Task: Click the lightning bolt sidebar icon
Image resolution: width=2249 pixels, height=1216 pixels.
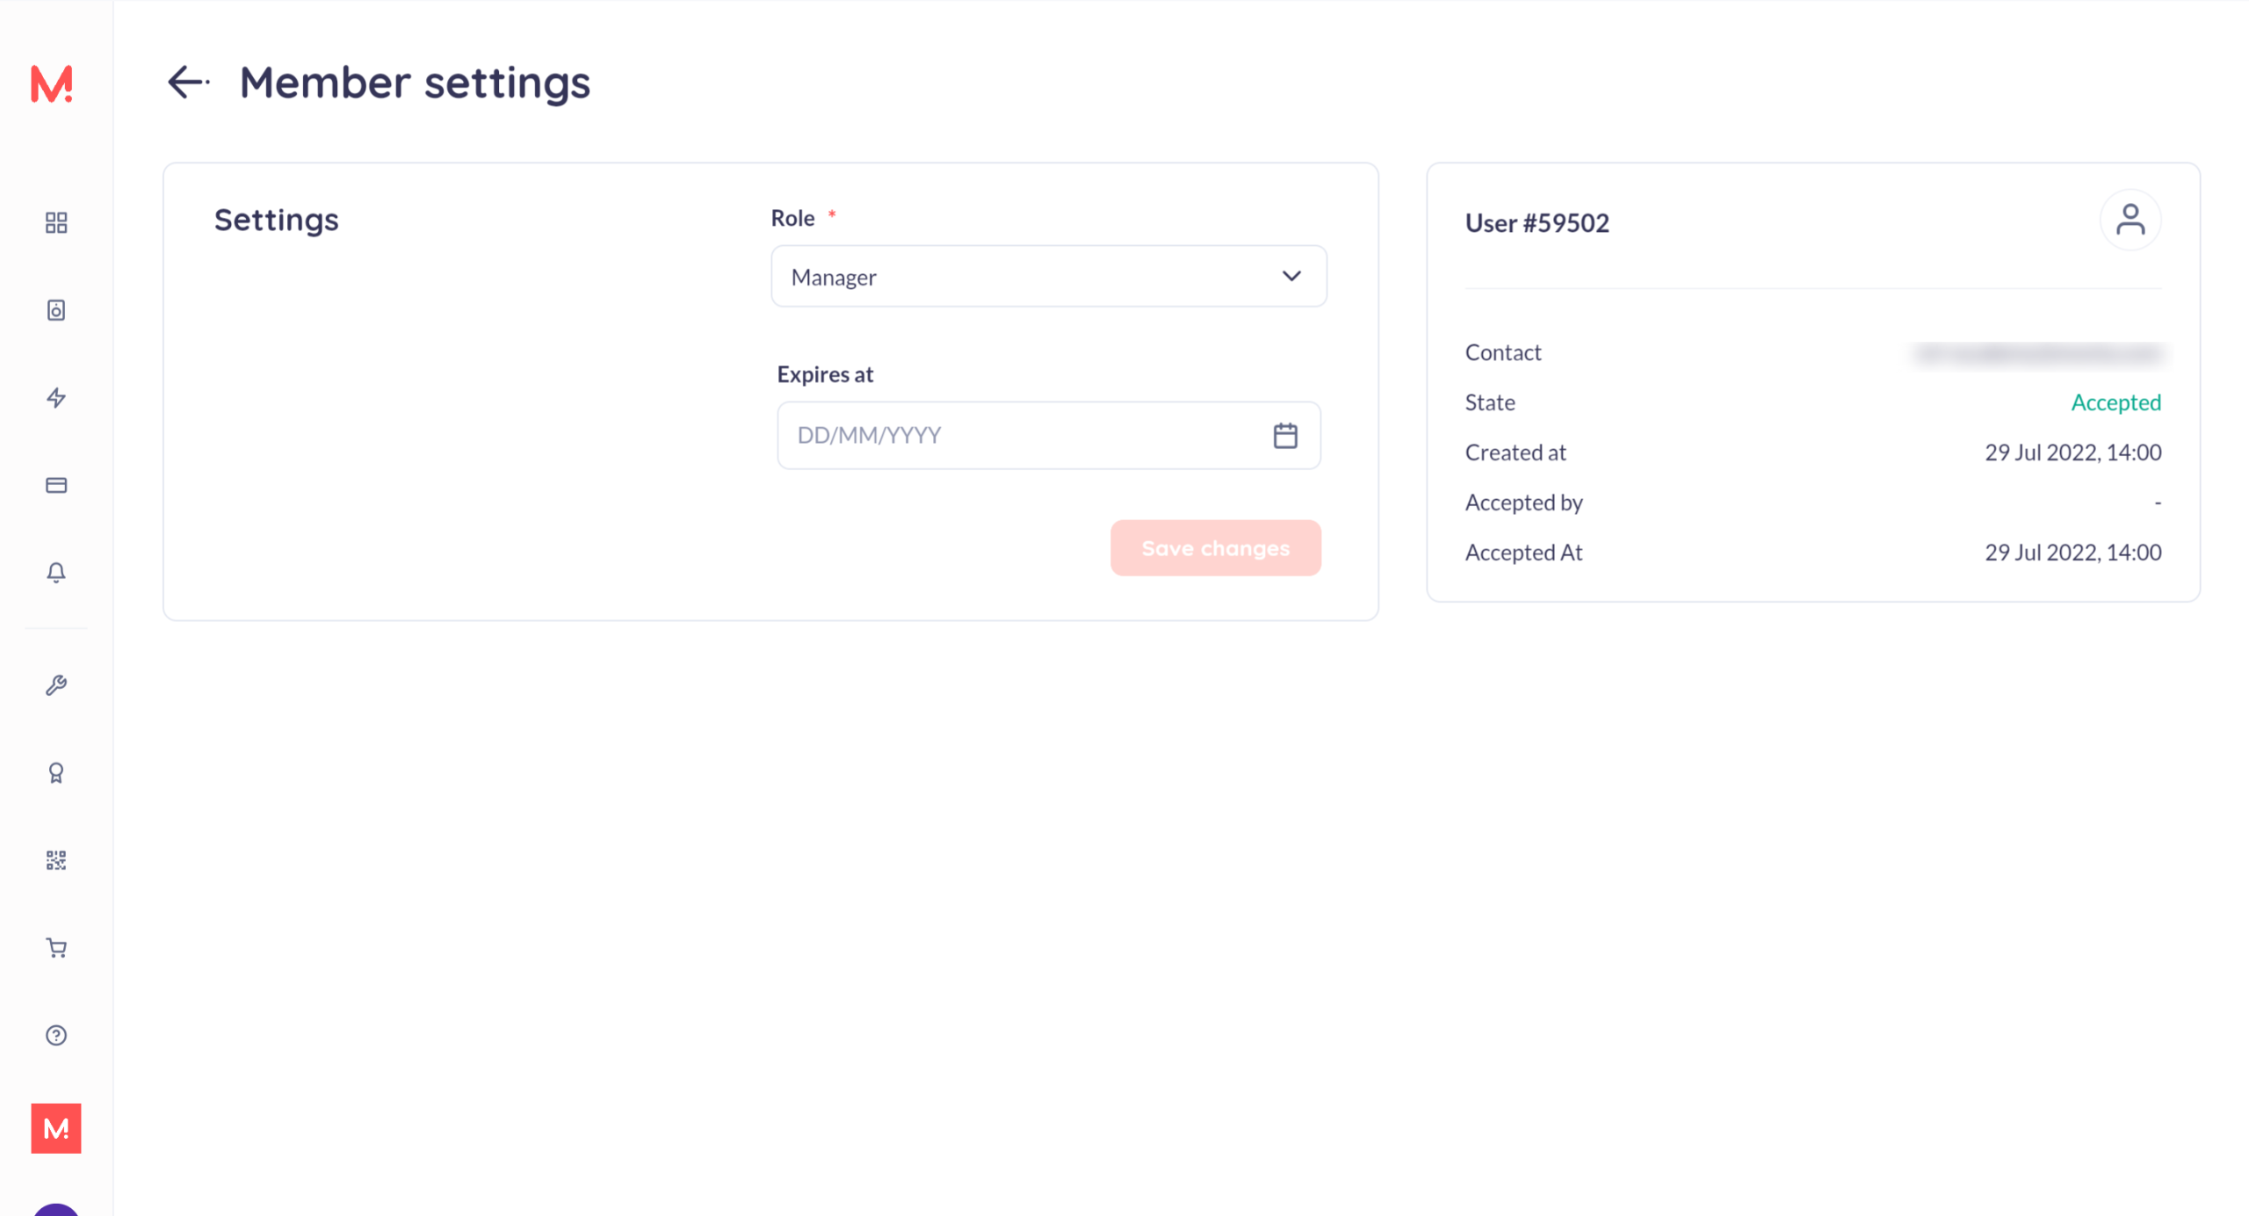Action: tap(56, 398)
